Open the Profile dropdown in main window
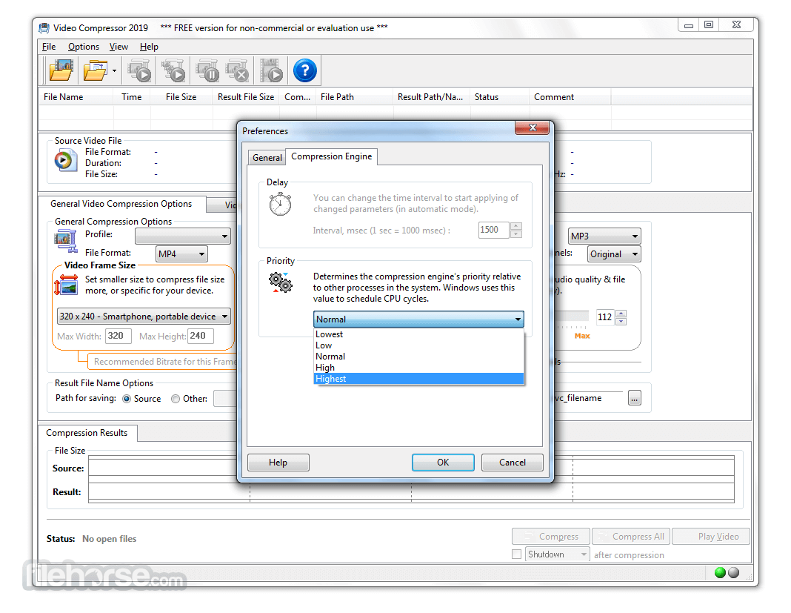The height and width of the screenshot is (613, 791). (183, 236)
